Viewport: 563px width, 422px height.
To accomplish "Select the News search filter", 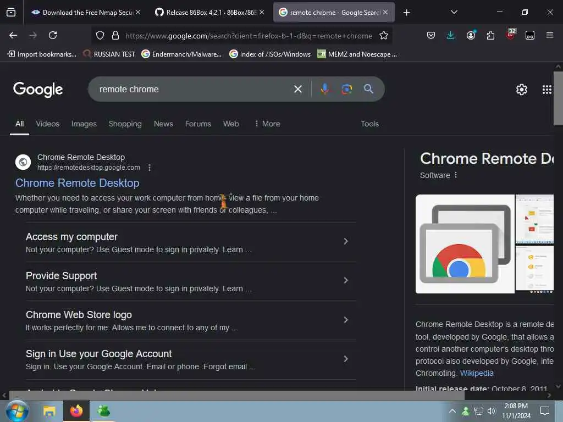I will pos(163,124).
